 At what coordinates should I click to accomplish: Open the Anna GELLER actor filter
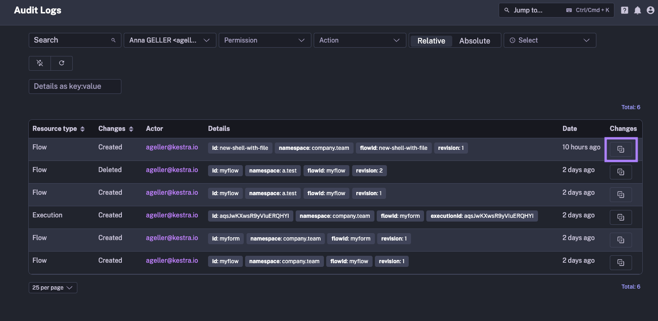(x=170, y=40)
